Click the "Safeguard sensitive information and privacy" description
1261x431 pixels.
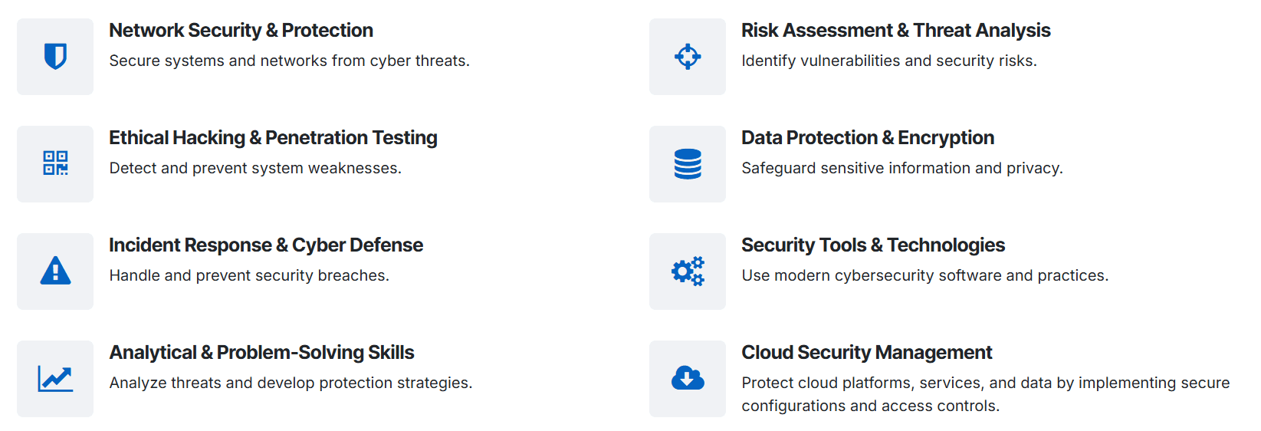(x=901, y=168)
